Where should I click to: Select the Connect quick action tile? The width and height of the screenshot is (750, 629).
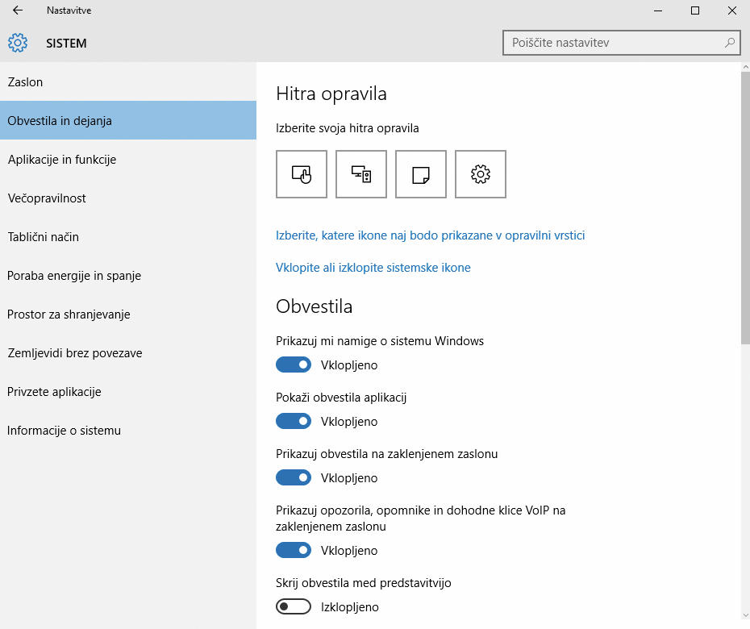pos(361,174)
